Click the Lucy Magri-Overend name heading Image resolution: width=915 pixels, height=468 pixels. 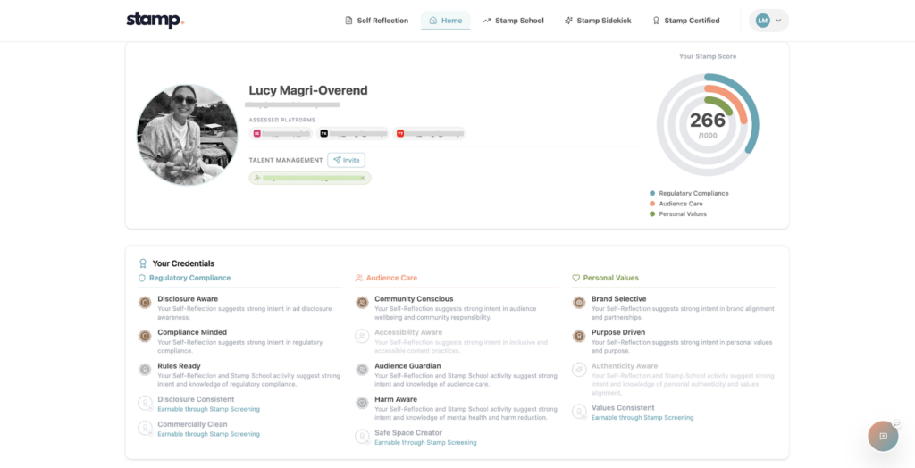pyautogui.click(x=308, y=90)
